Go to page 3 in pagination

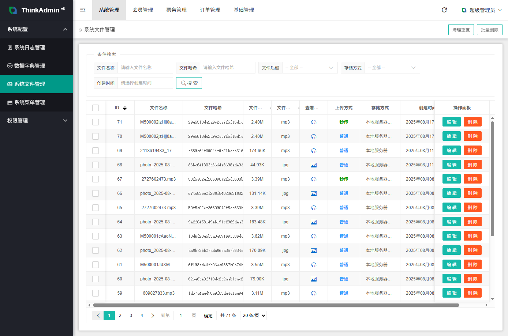click(x=131, y=316)
